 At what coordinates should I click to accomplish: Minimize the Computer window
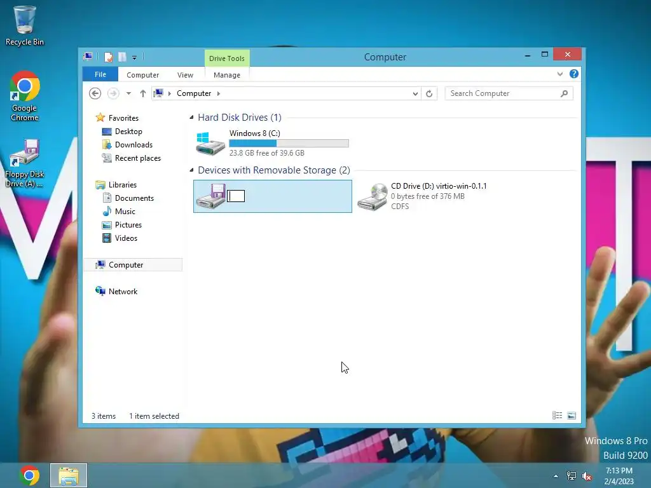(528, 55)
